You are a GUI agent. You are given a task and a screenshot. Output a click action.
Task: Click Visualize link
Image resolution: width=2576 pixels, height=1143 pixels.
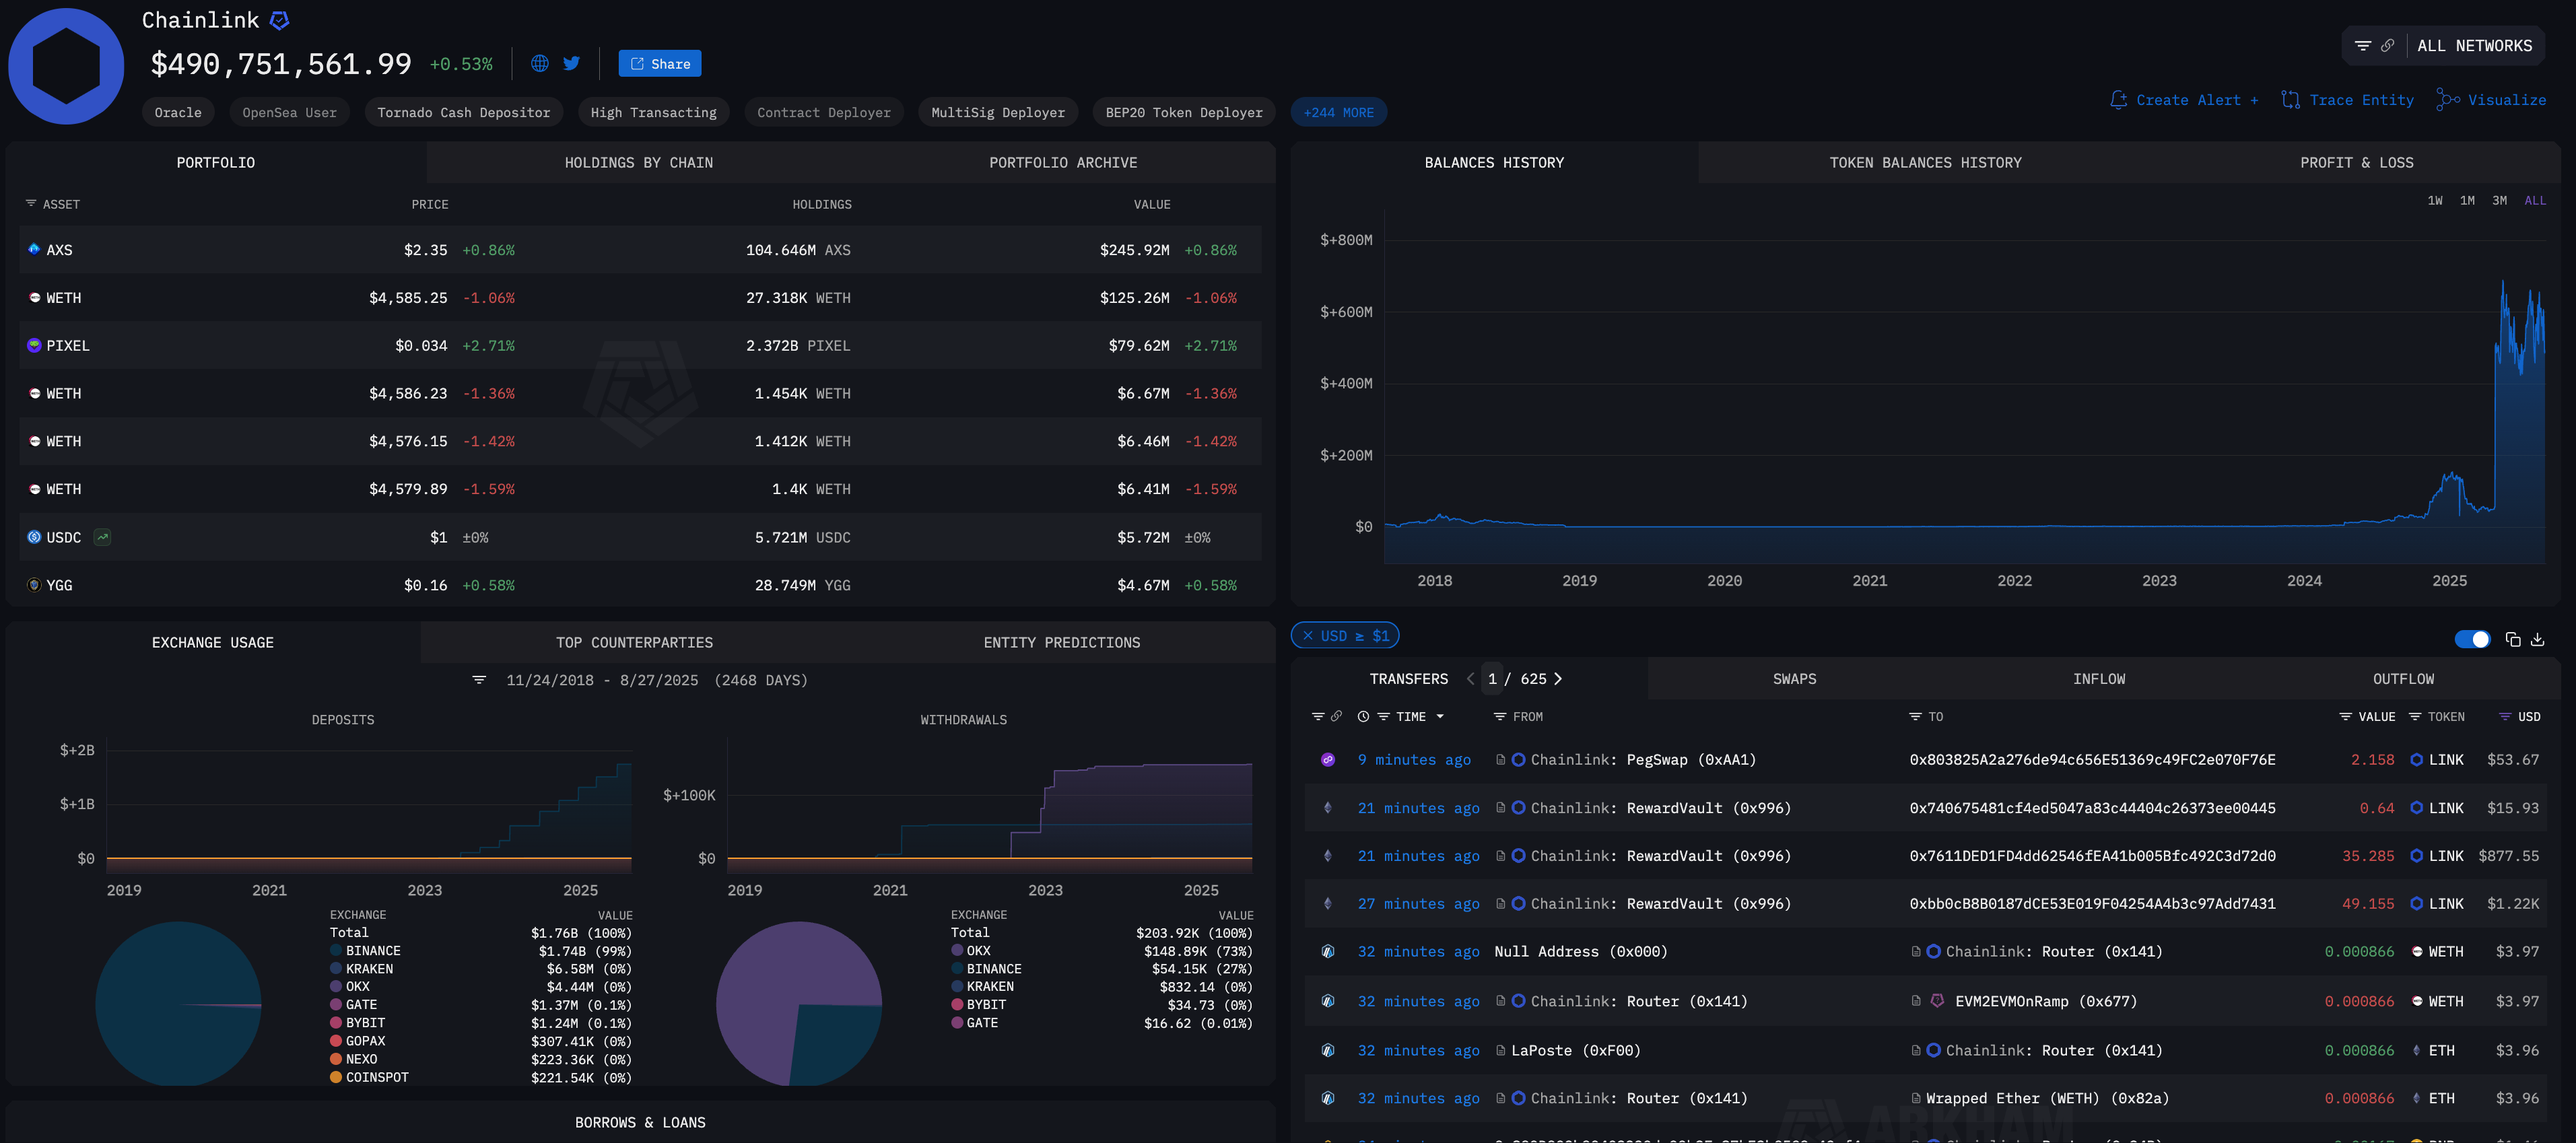tap(2491, 100)
